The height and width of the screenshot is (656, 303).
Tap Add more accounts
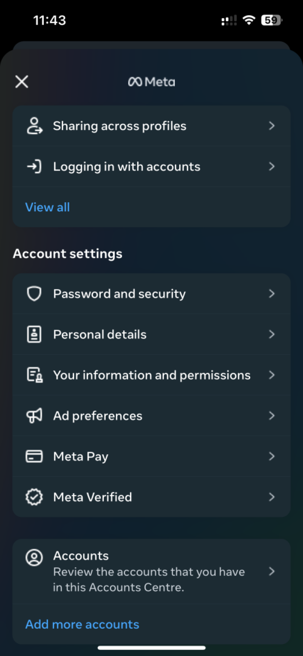[82, 624]
